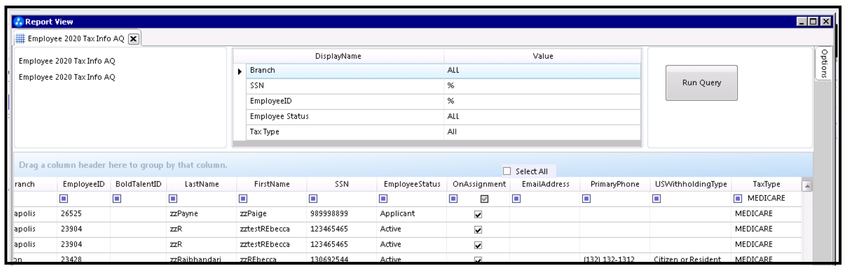Click the MEDICARE filter value in TaxType
The width and height of the screenshot is (846, 268).
point(766,198)
